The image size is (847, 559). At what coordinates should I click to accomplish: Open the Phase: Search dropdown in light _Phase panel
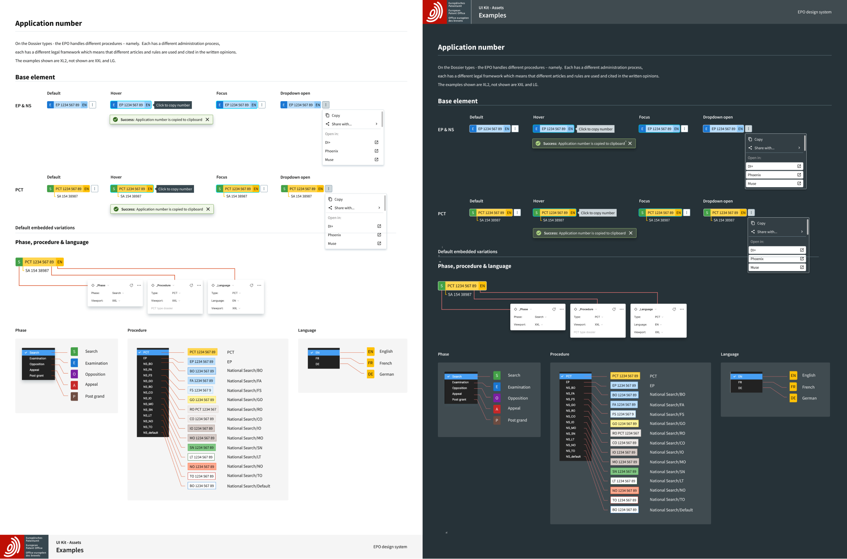pyautogui.click(x=117, y=293)
